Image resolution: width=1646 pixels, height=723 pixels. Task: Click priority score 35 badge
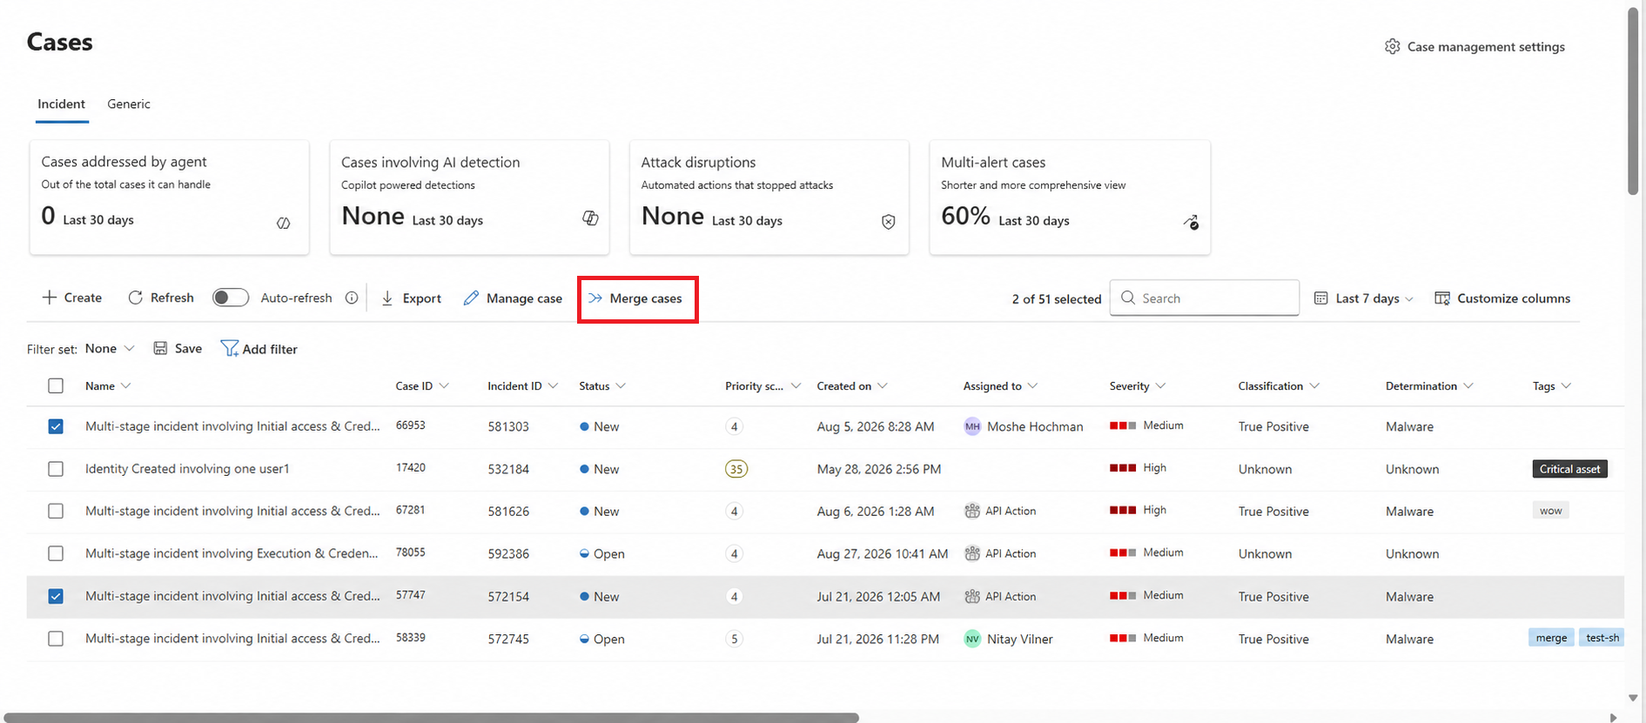(736, 469)
